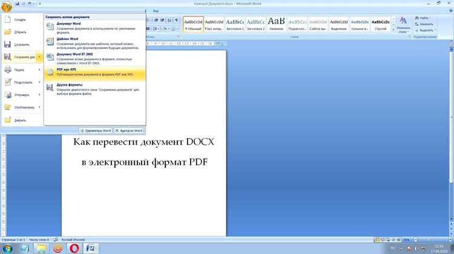Open the Customize Quick Access Toolbar arrow
454x254 pixels.
point(40,4)
